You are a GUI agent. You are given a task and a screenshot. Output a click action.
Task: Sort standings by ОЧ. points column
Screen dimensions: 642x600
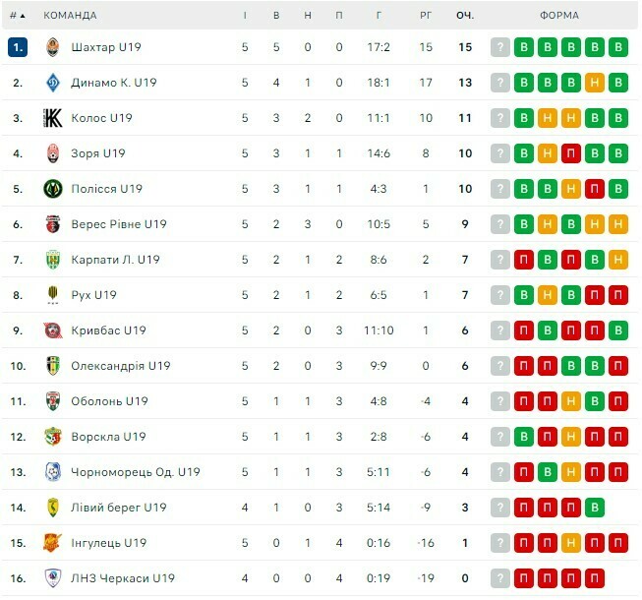[x=465, y=16]
